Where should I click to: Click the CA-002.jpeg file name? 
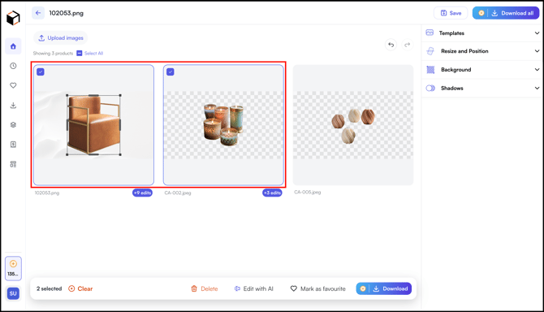[178, 193]
